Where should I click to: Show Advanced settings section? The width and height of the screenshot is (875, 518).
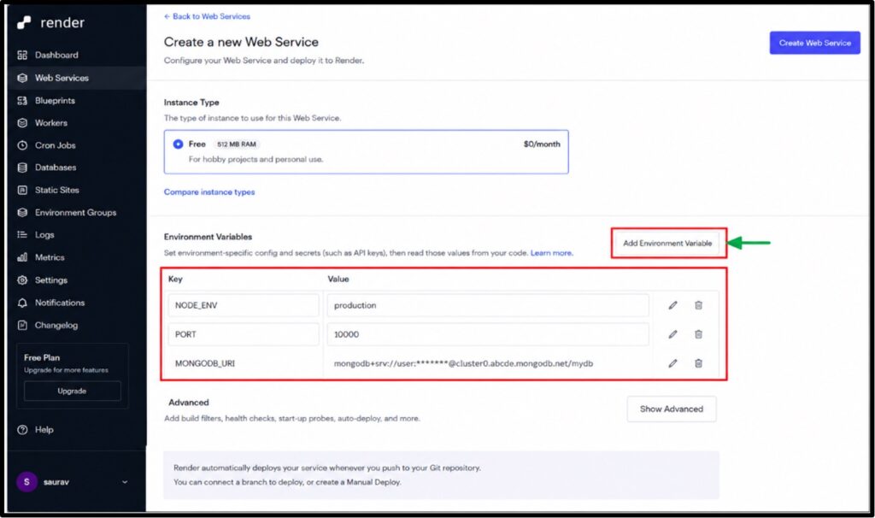coord(672,409)
